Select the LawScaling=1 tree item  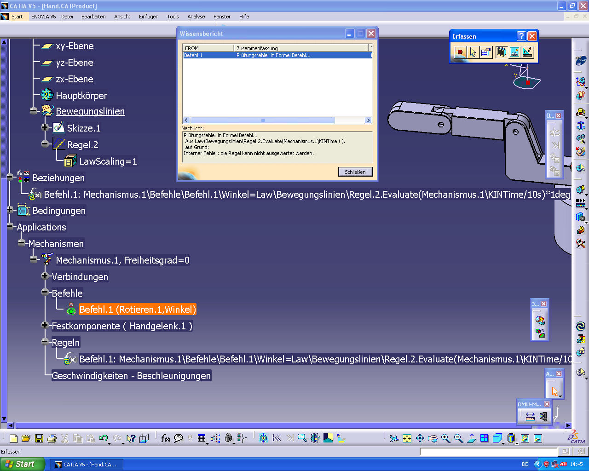click(108, 161)
